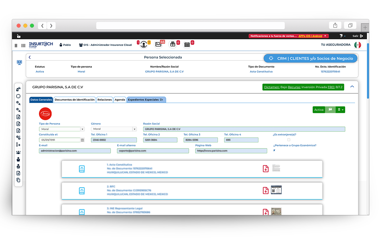Click the green Activa status button

coord(319,110)
